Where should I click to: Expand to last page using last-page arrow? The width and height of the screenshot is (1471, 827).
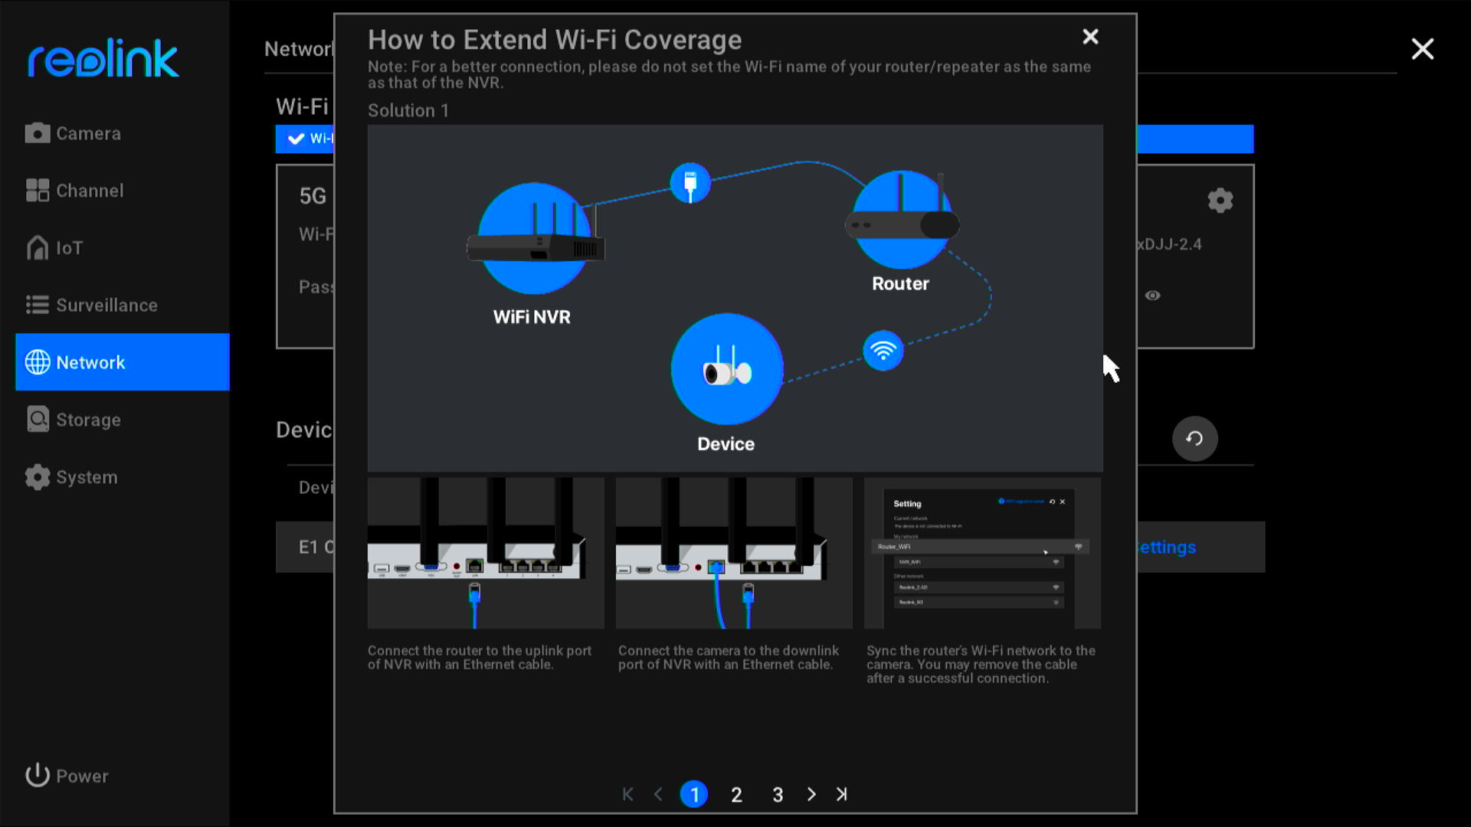841,795
